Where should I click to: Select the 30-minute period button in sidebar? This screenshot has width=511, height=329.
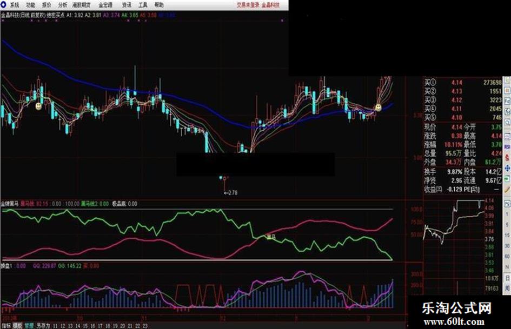[x=507, y=246]
